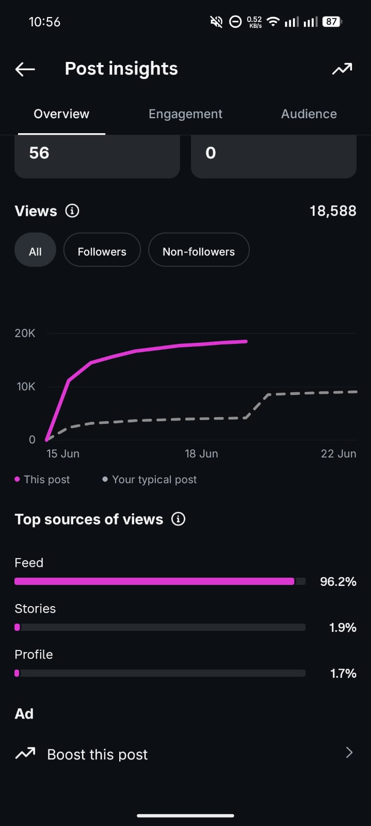Tap the Boost this post link
The image size is (371, 826).
[x=97, y=754]
